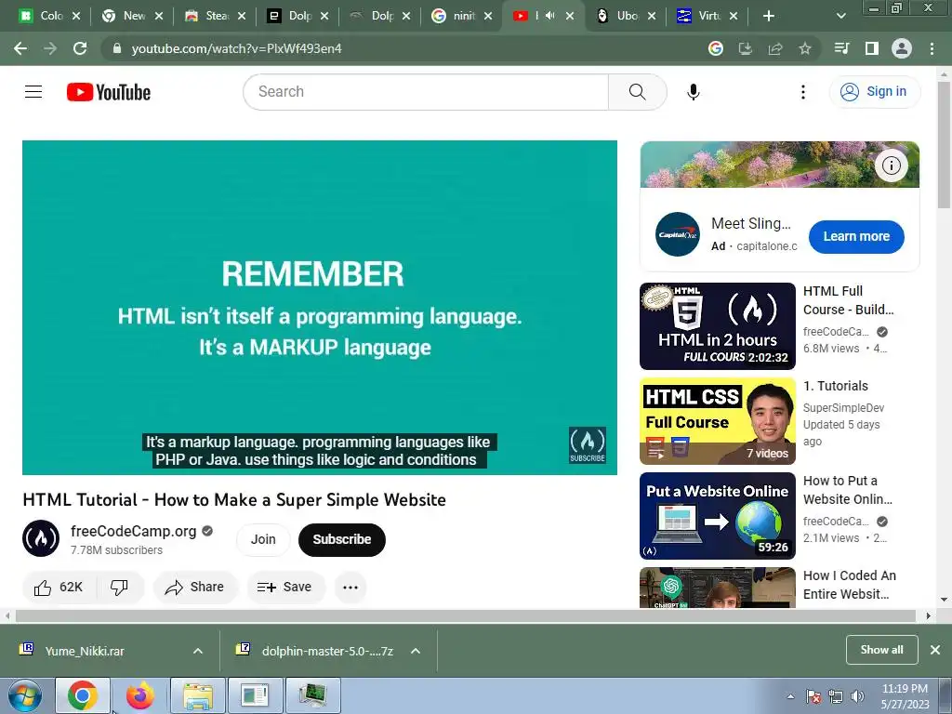This screenshot has height=714, width=952.
Task: Like the video with thumbs up
Action: 59,588
